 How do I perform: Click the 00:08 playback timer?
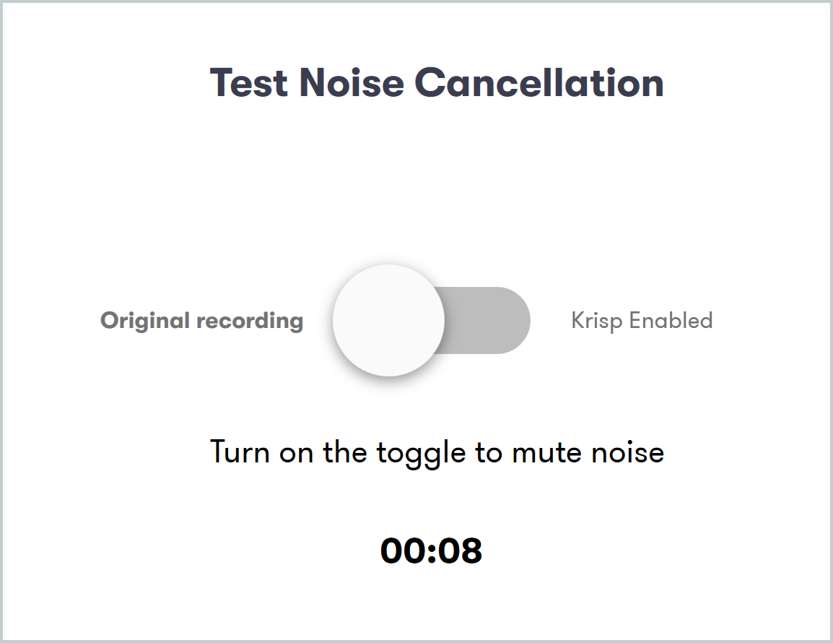431,551
